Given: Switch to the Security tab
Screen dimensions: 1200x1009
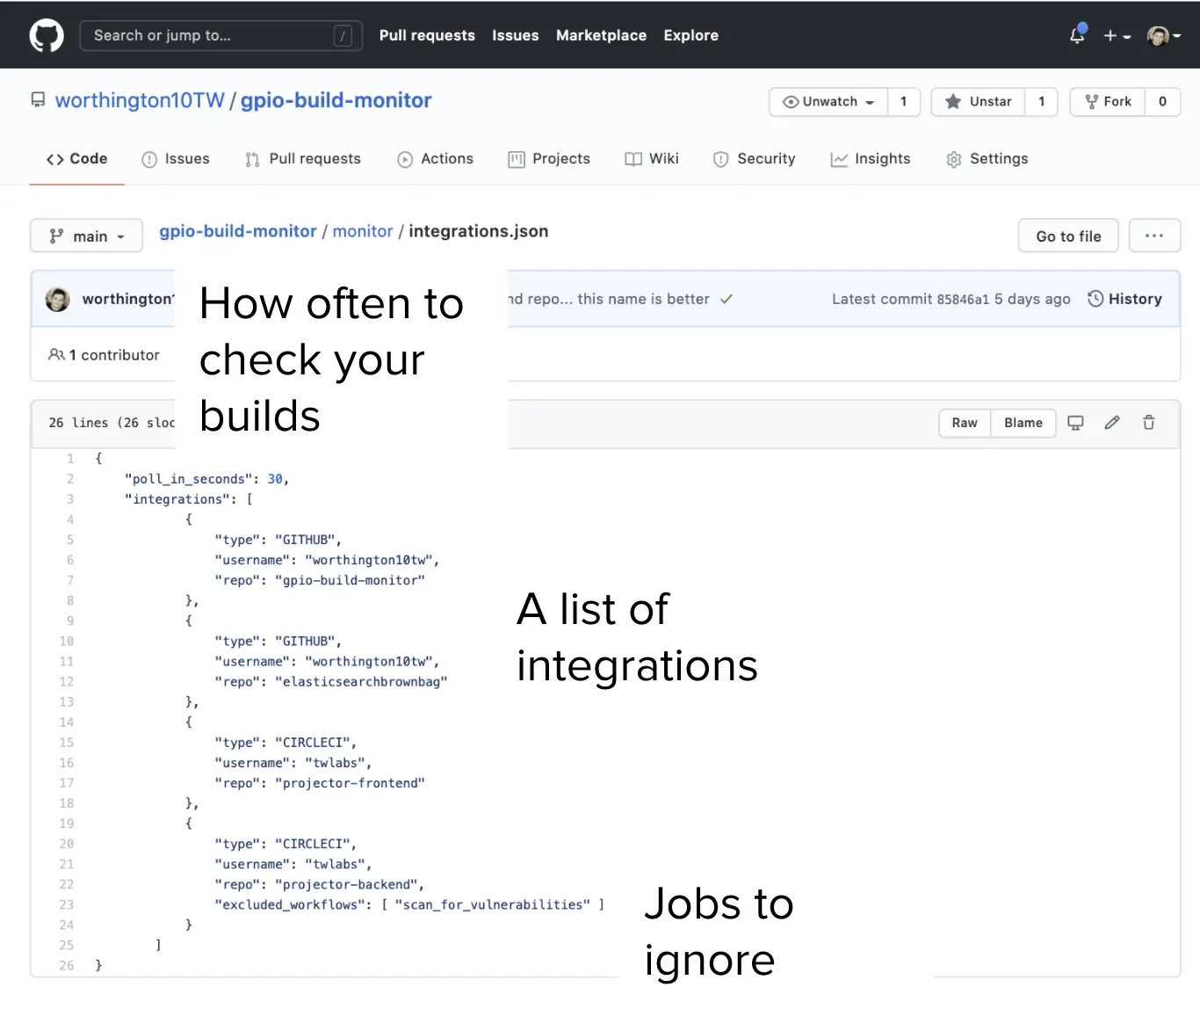Looking at the screenshot, I should click(x=755, y=159).
